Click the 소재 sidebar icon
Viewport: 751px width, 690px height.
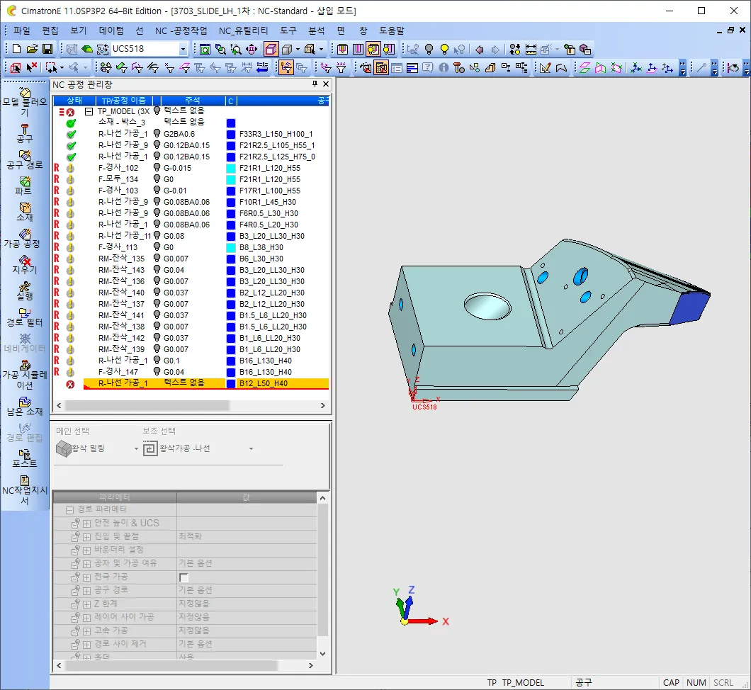pyautogui.click(x=25, y=212)
